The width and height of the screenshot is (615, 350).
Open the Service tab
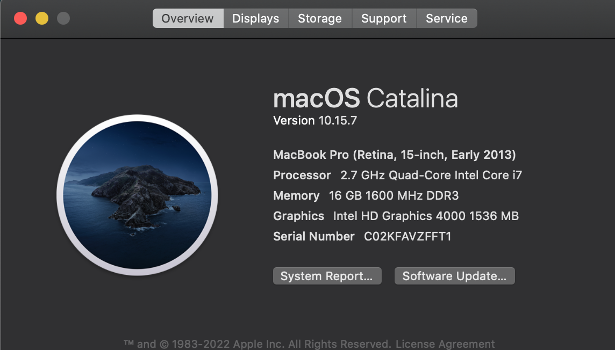point(447,18)
